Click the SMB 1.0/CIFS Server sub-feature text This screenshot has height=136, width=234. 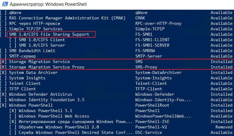coord(42,45)
